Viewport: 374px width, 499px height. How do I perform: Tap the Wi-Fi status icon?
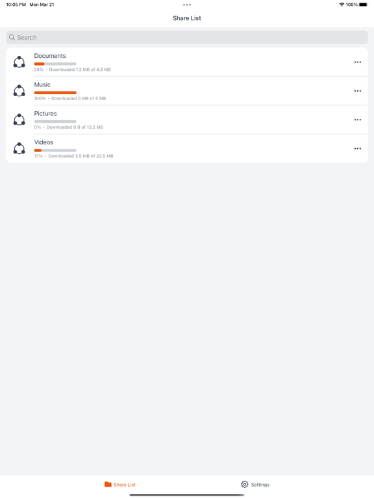342,5
